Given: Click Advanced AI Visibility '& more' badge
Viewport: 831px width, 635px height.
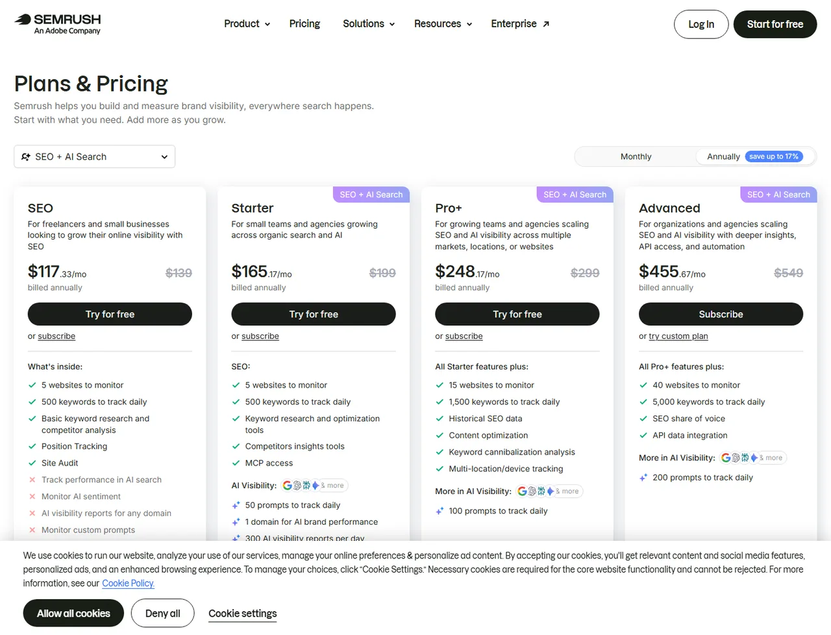Looking at the screenshot, I should (x=773, y=458).
